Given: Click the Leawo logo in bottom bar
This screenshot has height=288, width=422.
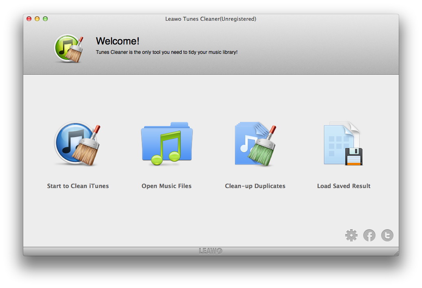Looking at the screenshot, I should pyautogui.click(x=211, y=251).
